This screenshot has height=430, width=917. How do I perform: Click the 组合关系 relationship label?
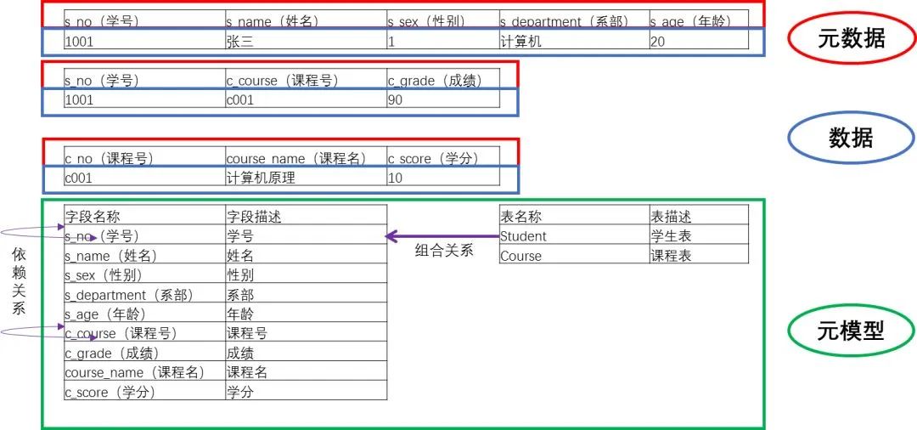pyautogui.click(x=444, y=251)
